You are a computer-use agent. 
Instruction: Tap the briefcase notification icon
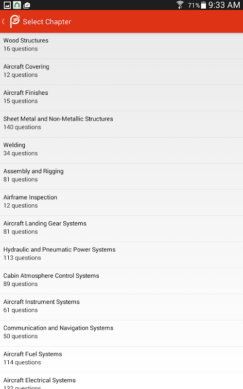pos(27,5)
